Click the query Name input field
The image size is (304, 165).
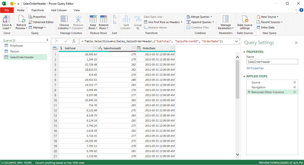(272, 62)
